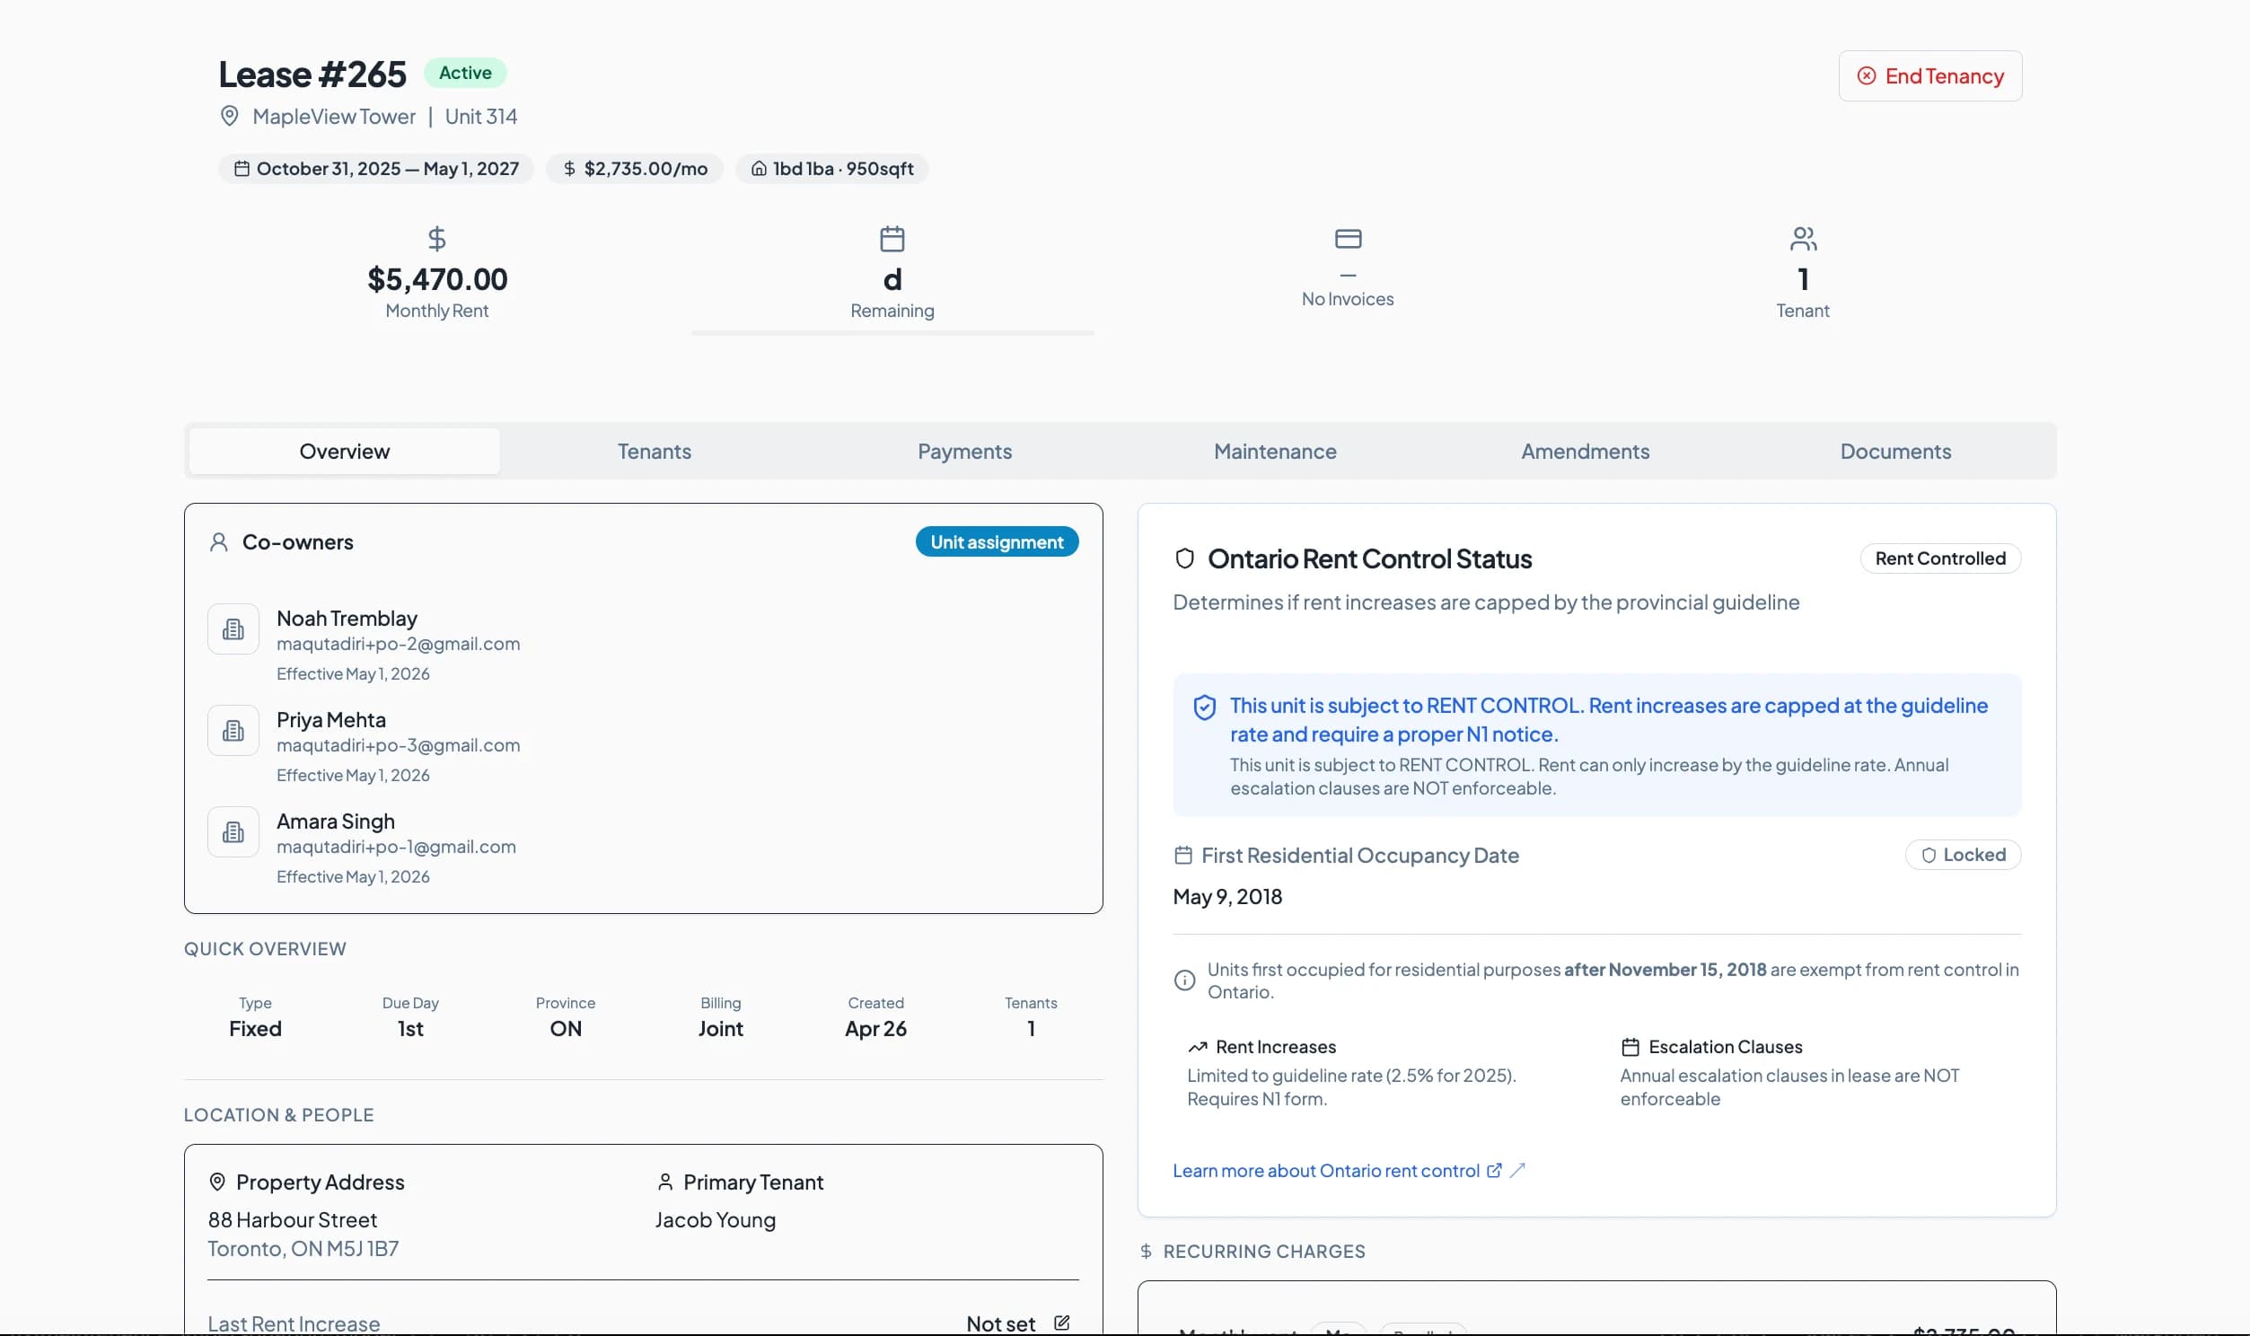Viewport: 2250px width, 1336px height.
Task: Click the End Tenancy button
Action: [x=1929, y=75]
